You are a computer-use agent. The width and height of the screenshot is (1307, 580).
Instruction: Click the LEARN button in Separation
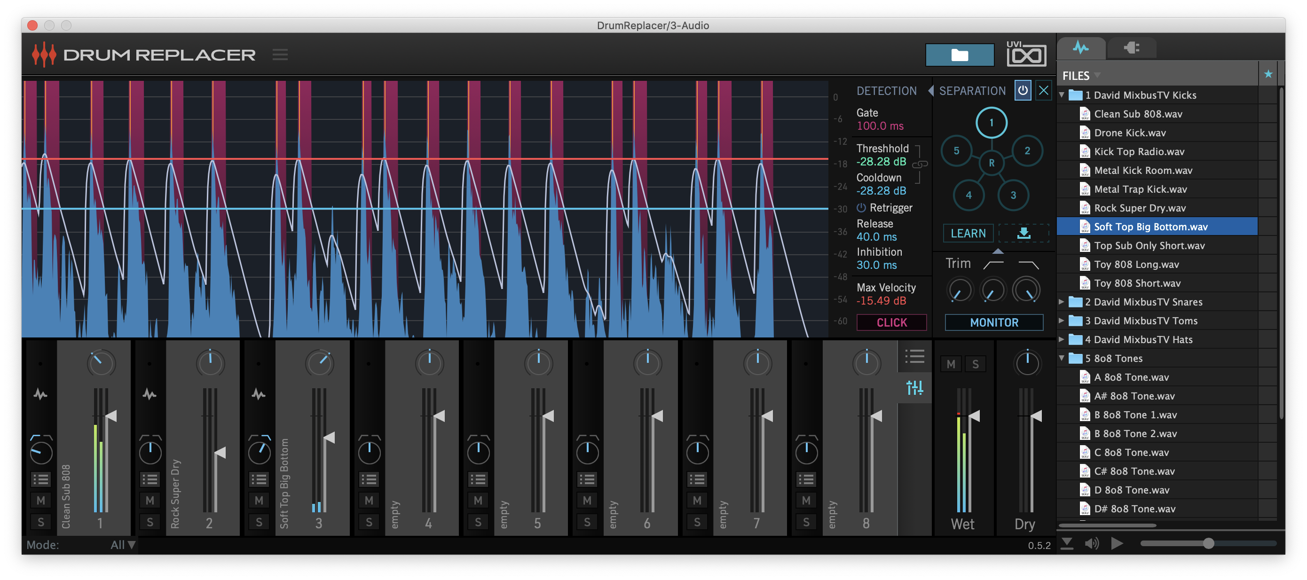click(x=968, y=234)
